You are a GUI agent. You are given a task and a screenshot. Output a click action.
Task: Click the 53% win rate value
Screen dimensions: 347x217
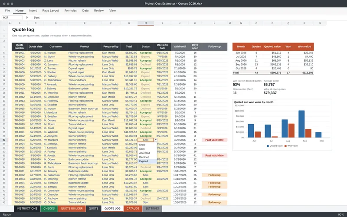tap(236, 85)
